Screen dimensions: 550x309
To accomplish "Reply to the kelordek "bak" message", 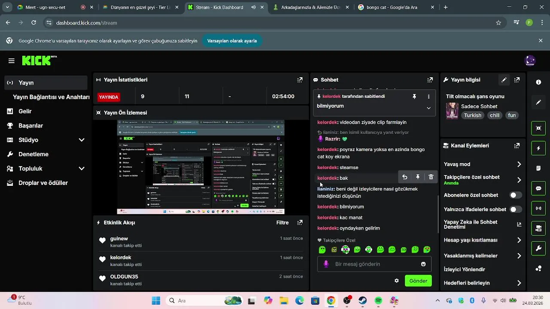I will click(405, 177).
